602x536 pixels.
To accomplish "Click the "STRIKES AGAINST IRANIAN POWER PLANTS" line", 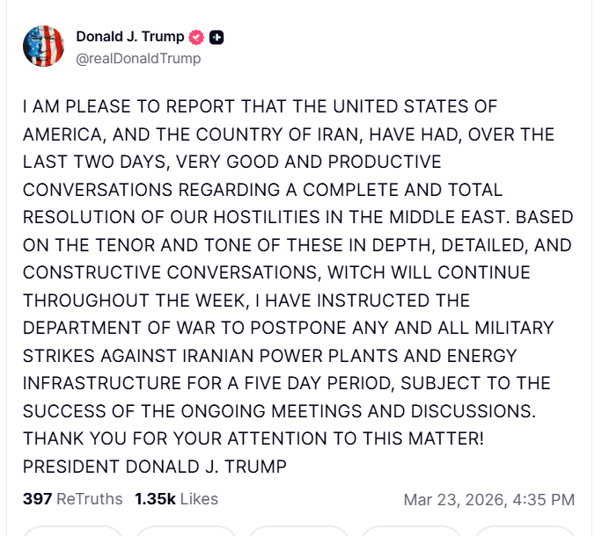I will click(271, 356).
